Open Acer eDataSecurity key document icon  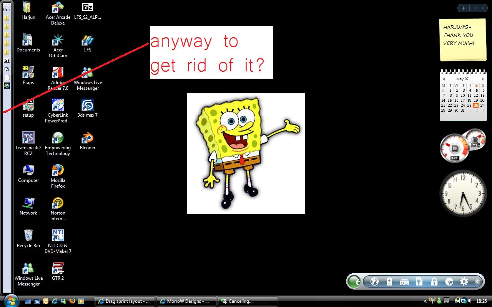[x=419, y=282]
